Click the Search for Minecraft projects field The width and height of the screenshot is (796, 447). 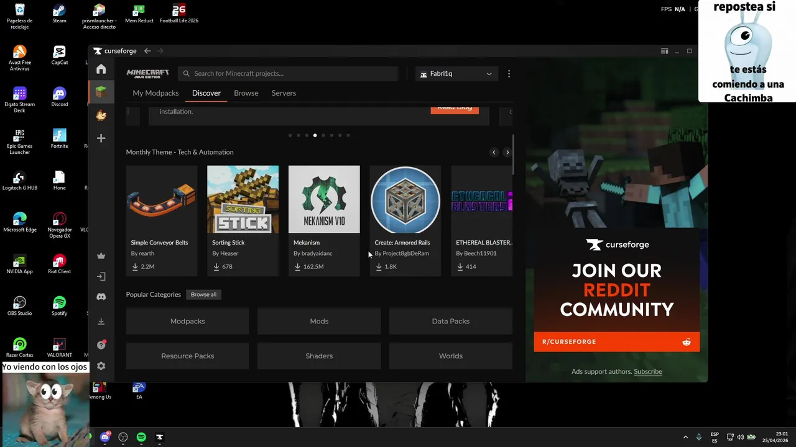click(x=288, y=73)
